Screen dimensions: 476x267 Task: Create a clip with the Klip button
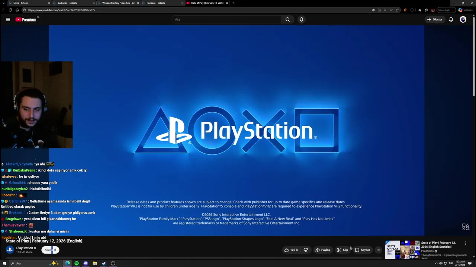(342, 250)
